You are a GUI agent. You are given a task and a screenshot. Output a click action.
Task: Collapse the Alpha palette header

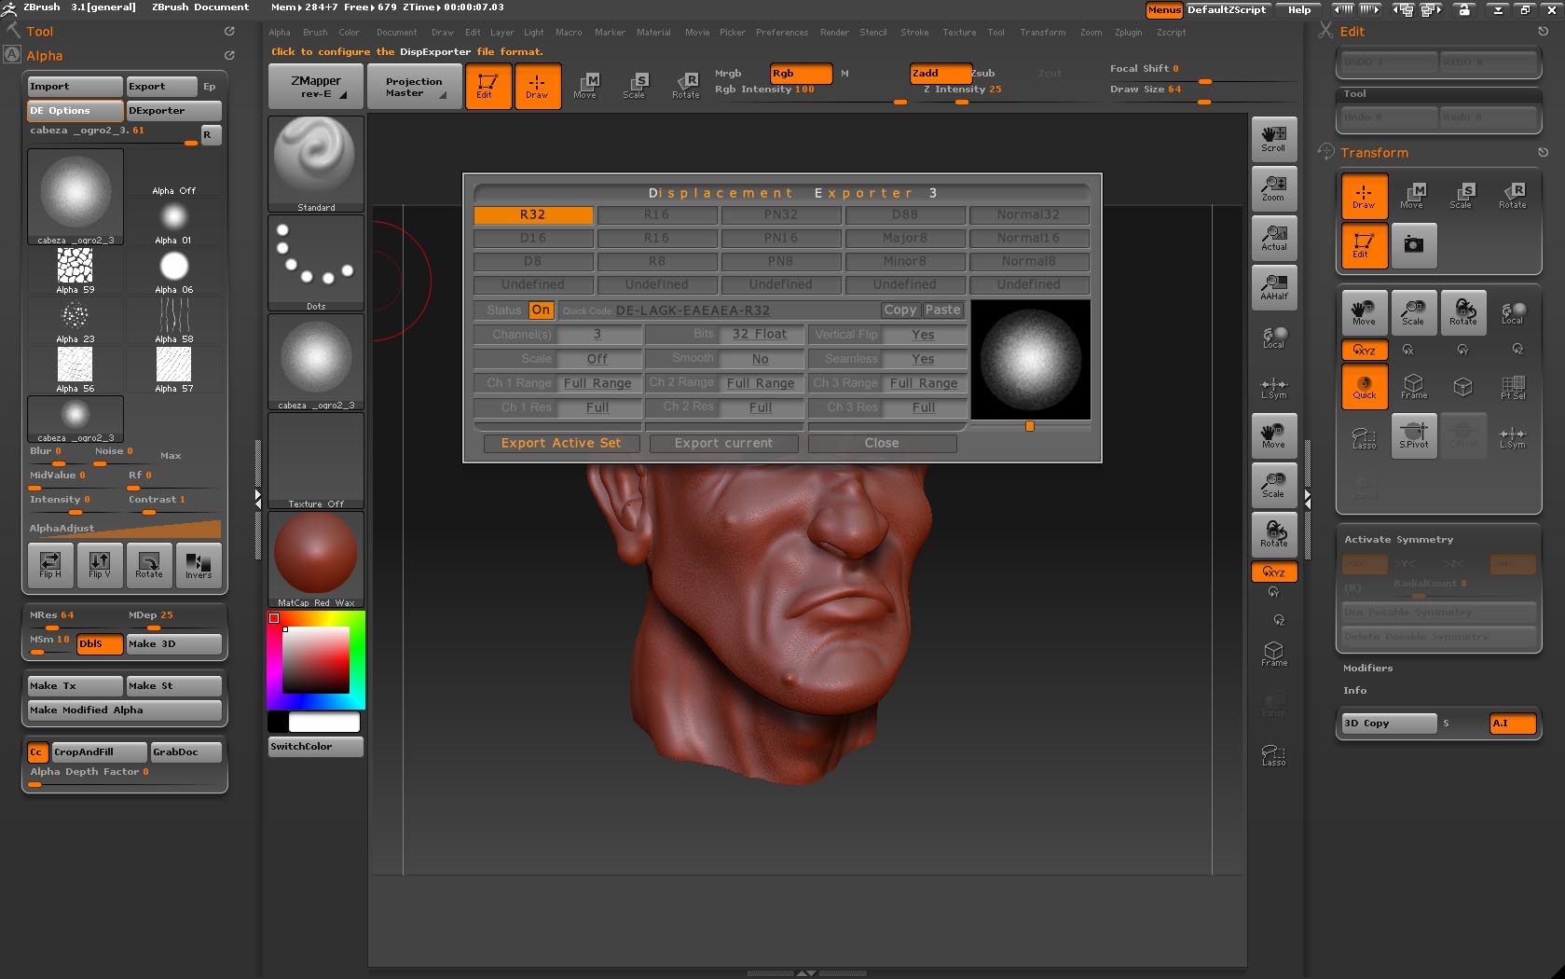(44, 55)
